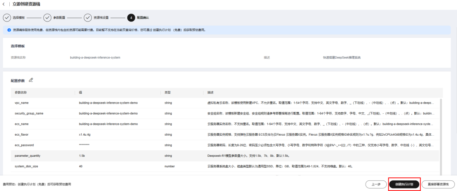
Task: Select the 参数配置 step label
Action: (59, 18)
